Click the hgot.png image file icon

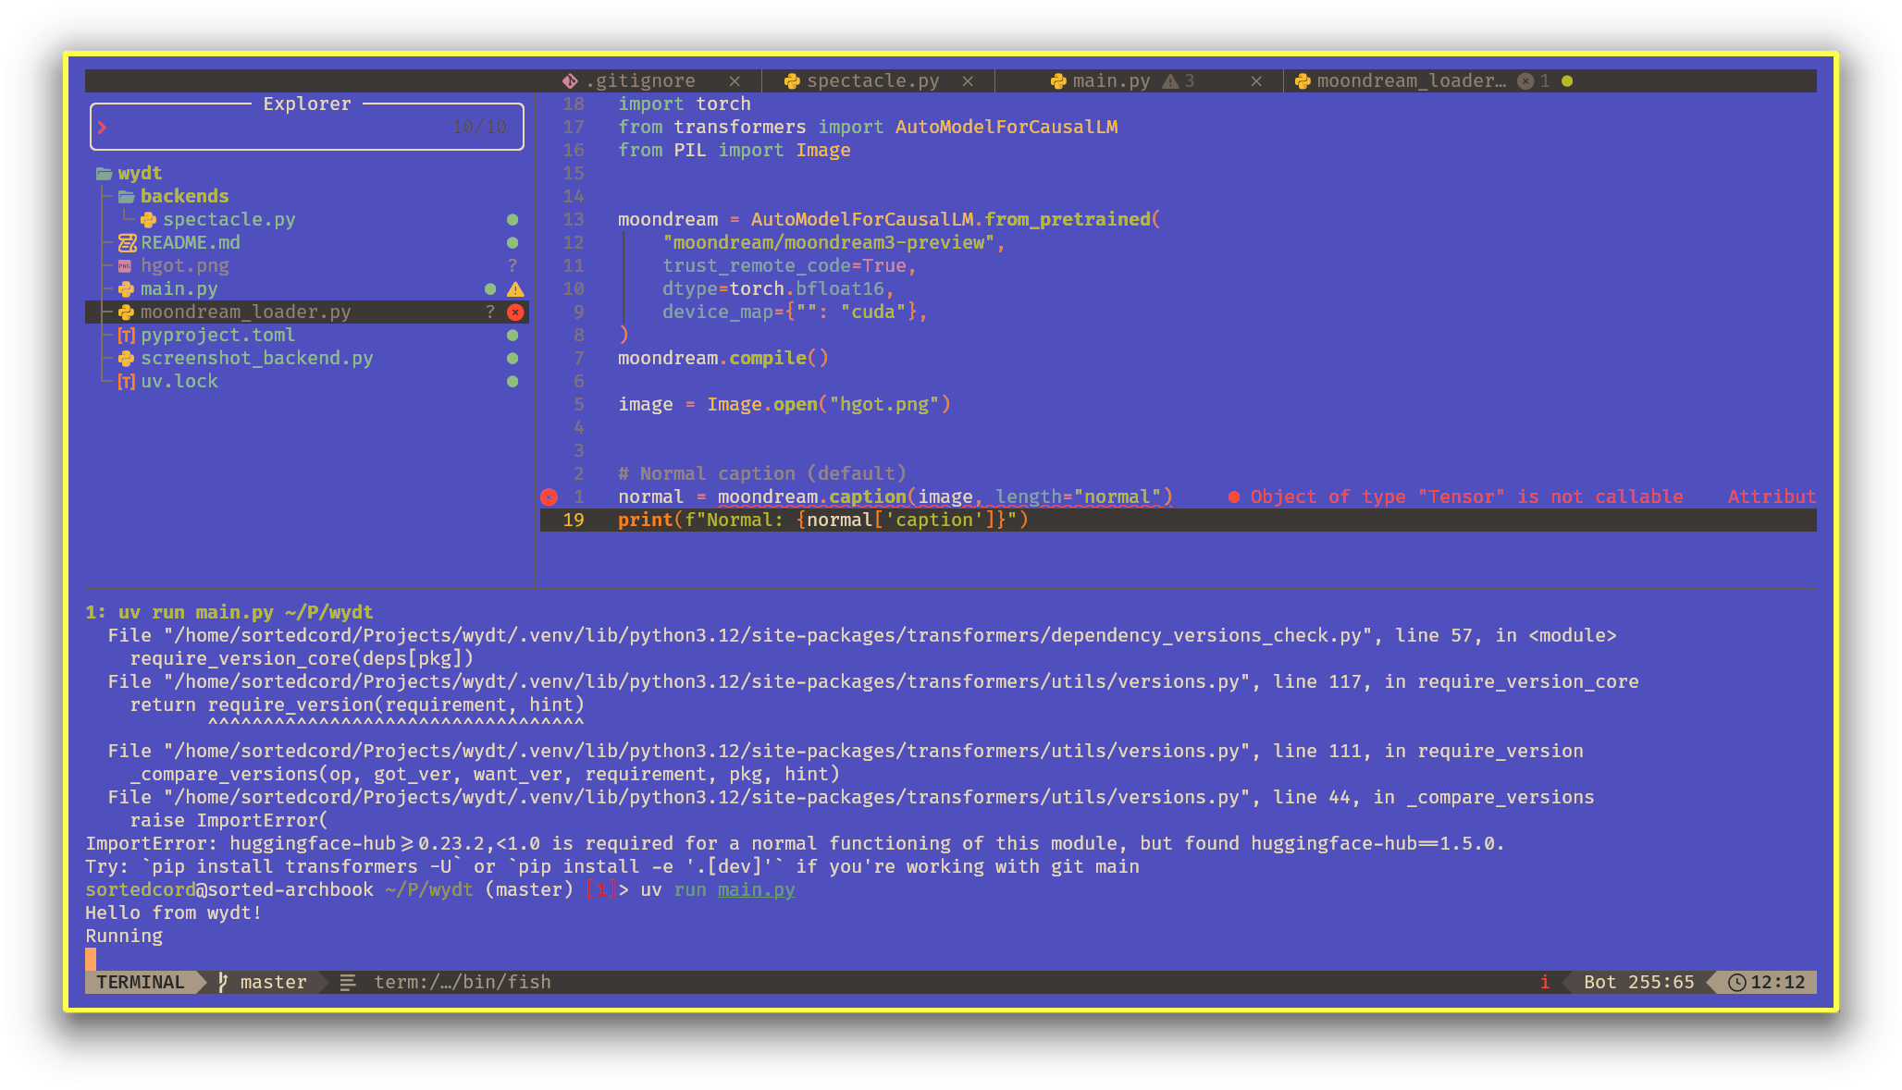[125, 266]
